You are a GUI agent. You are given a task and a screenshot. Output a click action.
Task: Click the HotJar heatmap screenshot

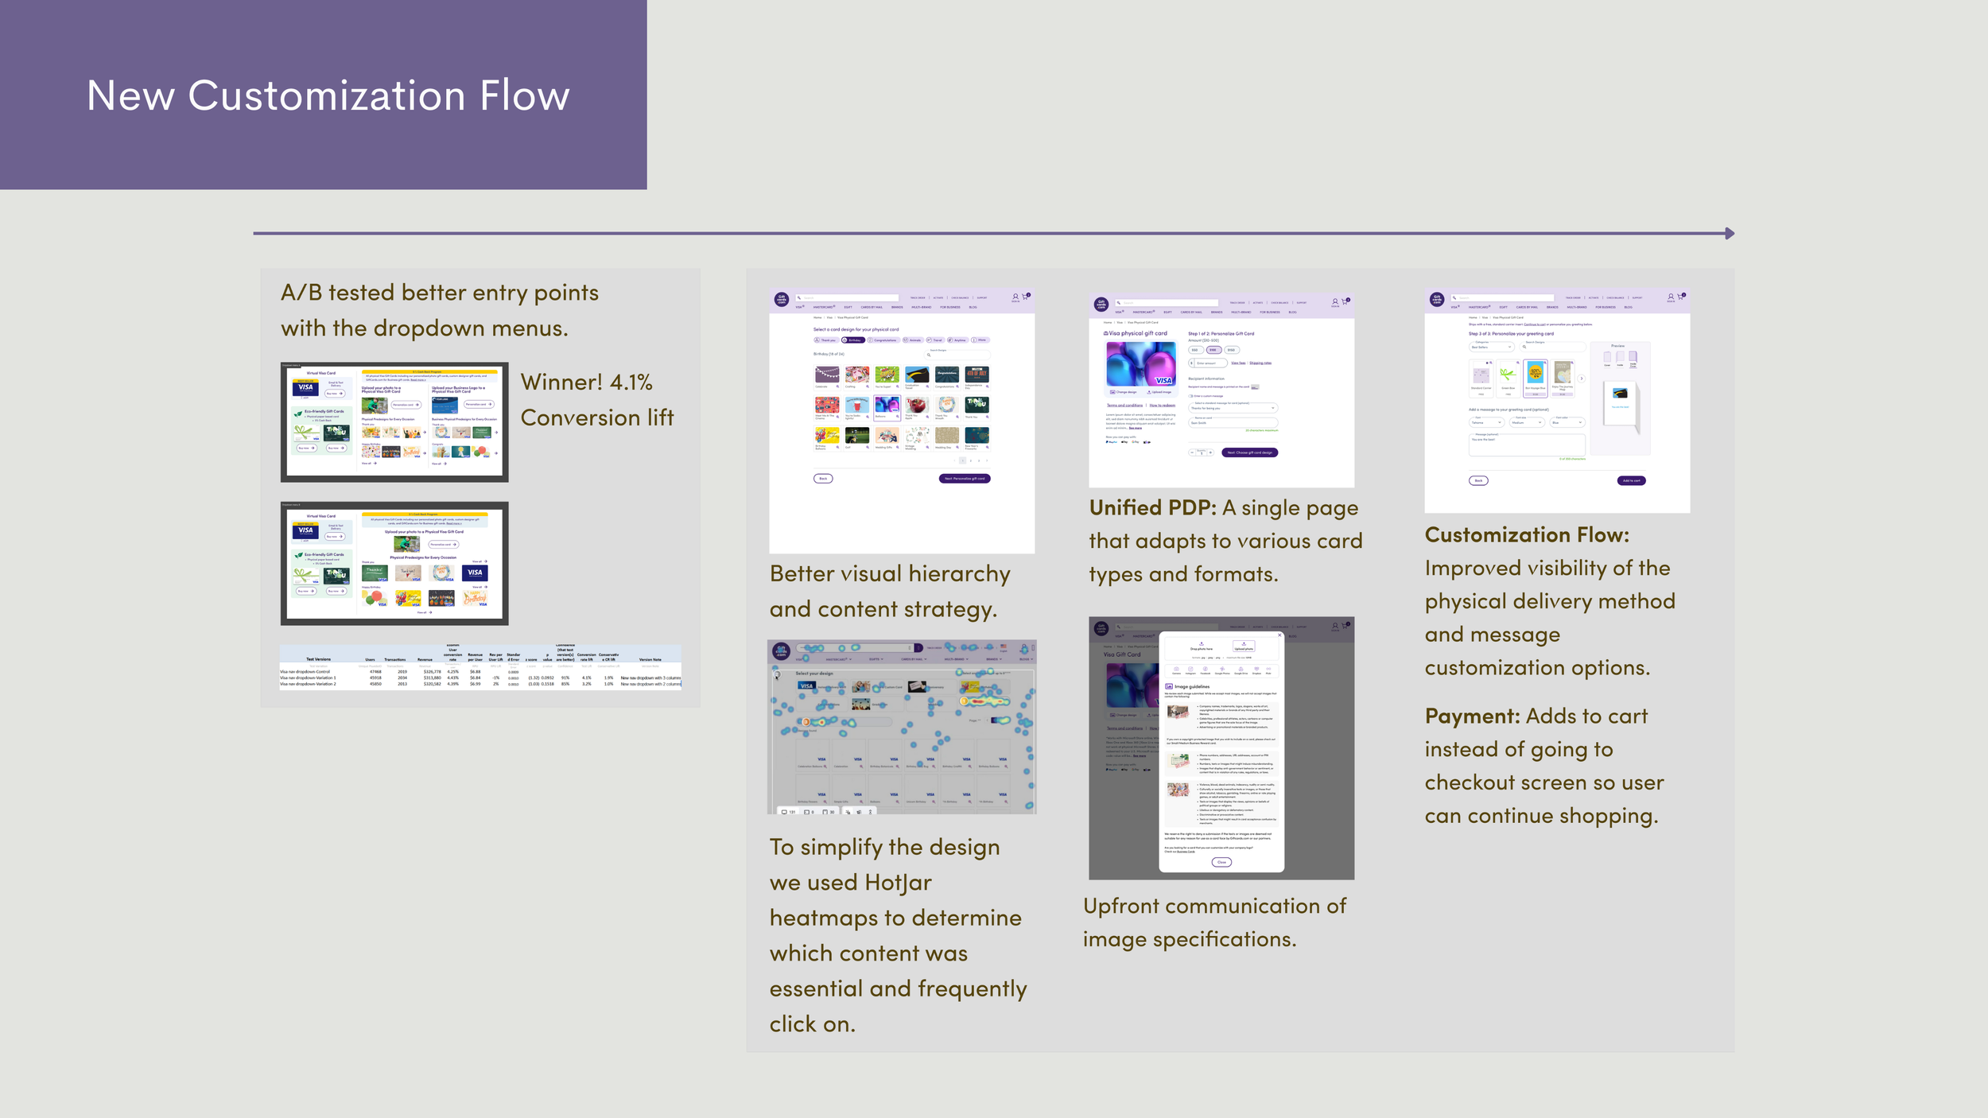click(901, 726)
